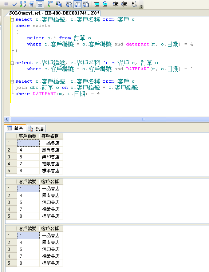Select row header 3 in second result grid

click(x=11, y=202)
